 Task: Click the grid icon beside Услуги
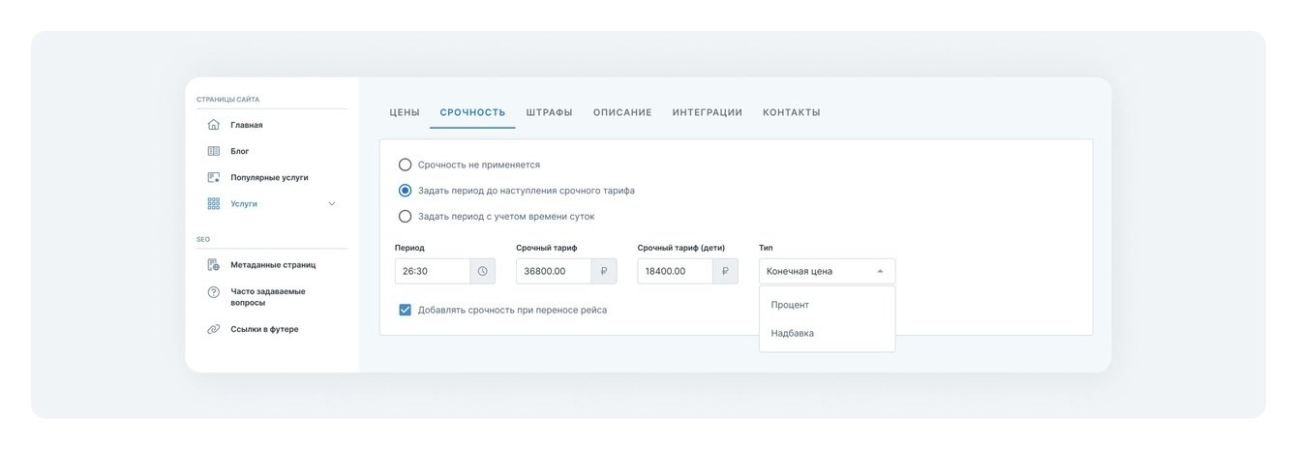pyautogui.click(x=214, y=203)
